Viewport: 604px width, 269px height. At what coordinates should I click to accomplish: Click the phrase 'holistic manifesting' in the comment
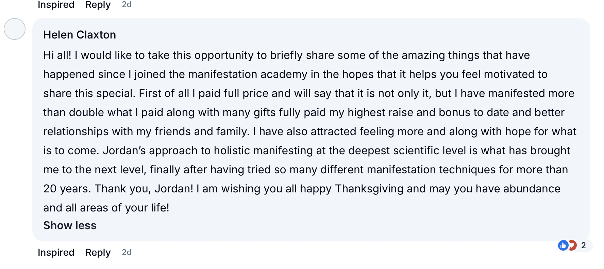263,151
